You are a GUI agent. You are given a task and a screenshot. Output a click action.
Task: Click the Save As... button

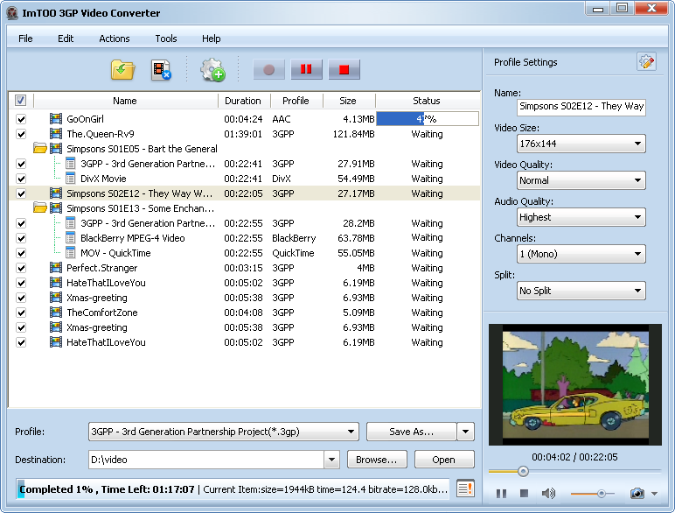tap(411, 432)
